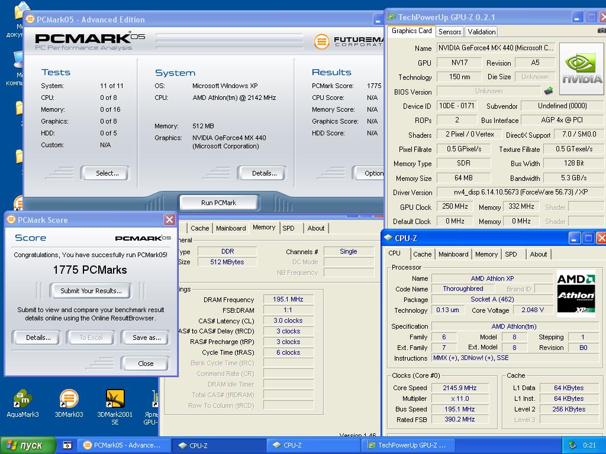
Task: Click the Close button in score dialog
Action: pos(146,364)
